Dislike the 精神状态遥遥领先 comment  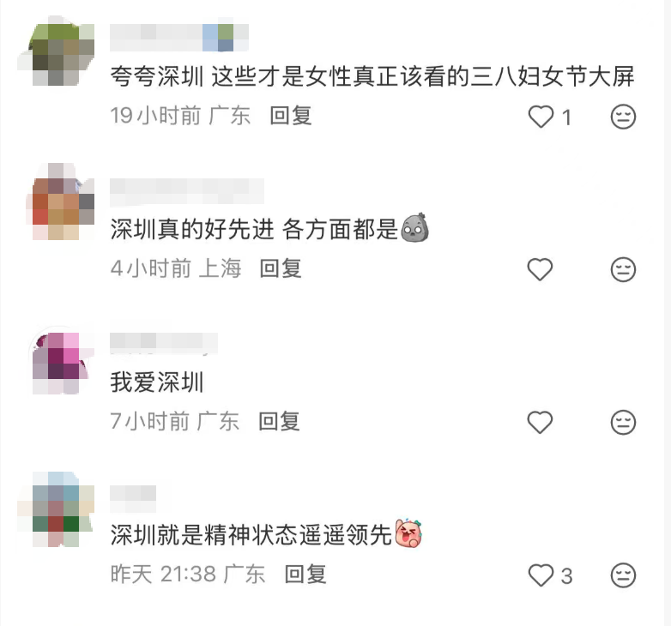pyautogui.click(x=623, y=575)
